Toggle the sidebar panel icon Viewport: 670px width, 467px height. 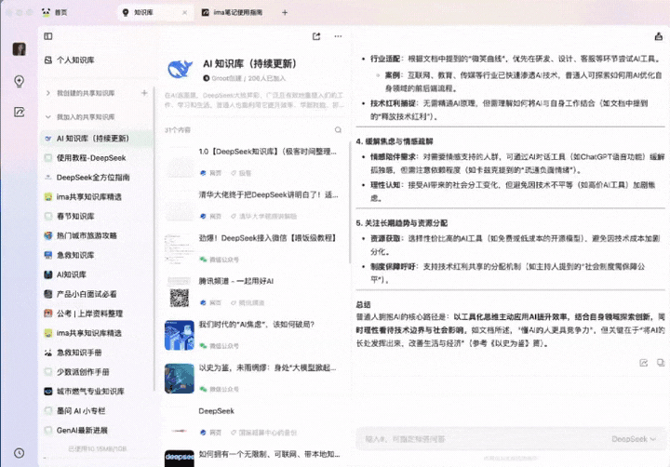pos(48,36)
